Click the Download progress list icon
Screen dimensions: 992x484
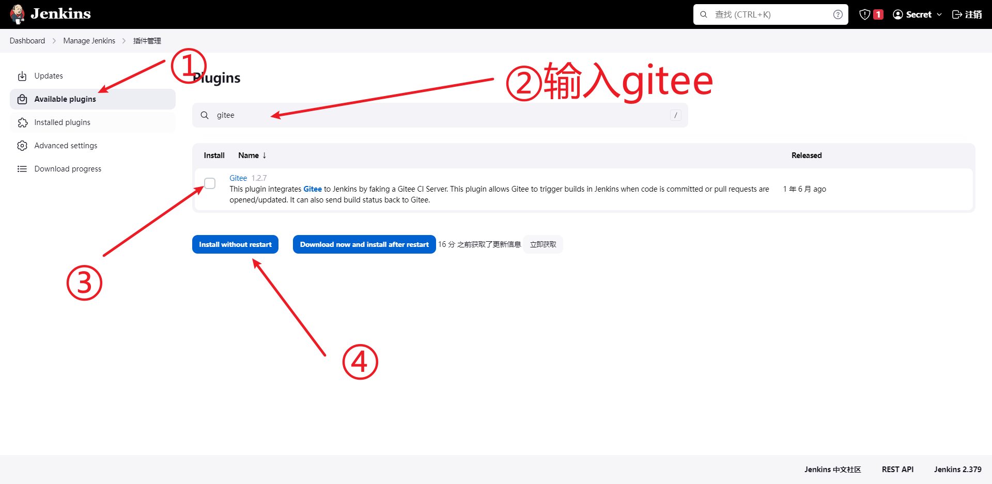pyautogui.click(x=22, y=169)
